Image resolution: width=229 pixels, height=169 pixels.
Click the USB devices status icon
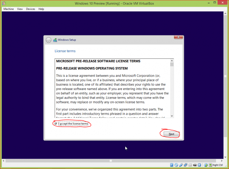181,165
